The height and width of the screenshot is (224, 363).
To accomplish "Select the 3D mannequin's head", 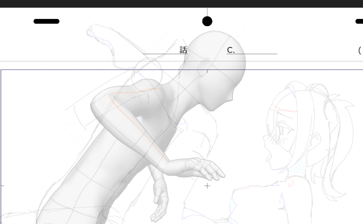I will coord(215,70).
